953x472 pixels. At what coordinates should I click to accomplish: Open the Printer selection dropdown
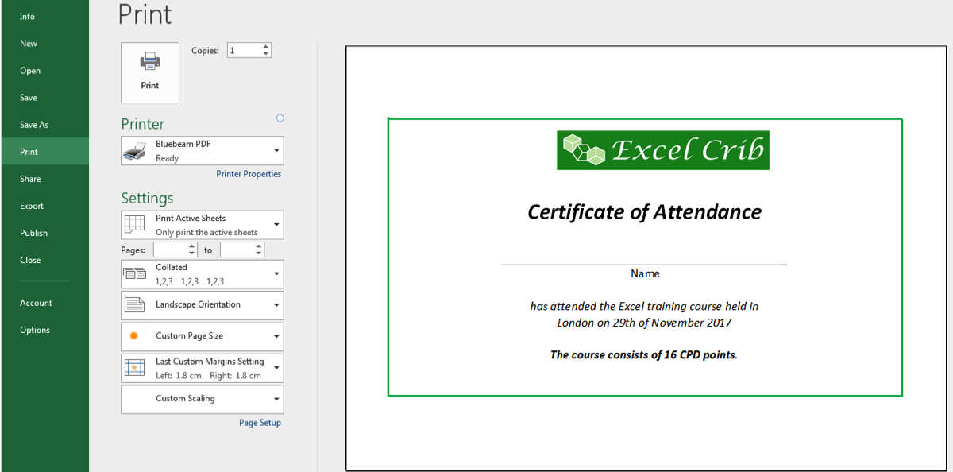click(x=276, y=150)
